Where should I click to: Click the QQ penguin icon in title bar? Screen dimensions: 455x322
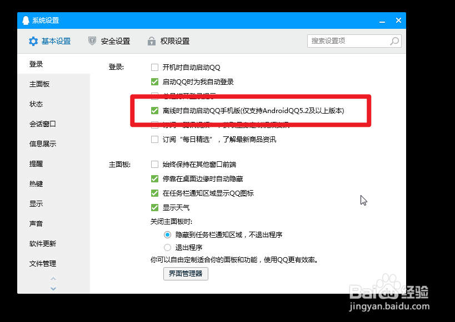(26, 21)
